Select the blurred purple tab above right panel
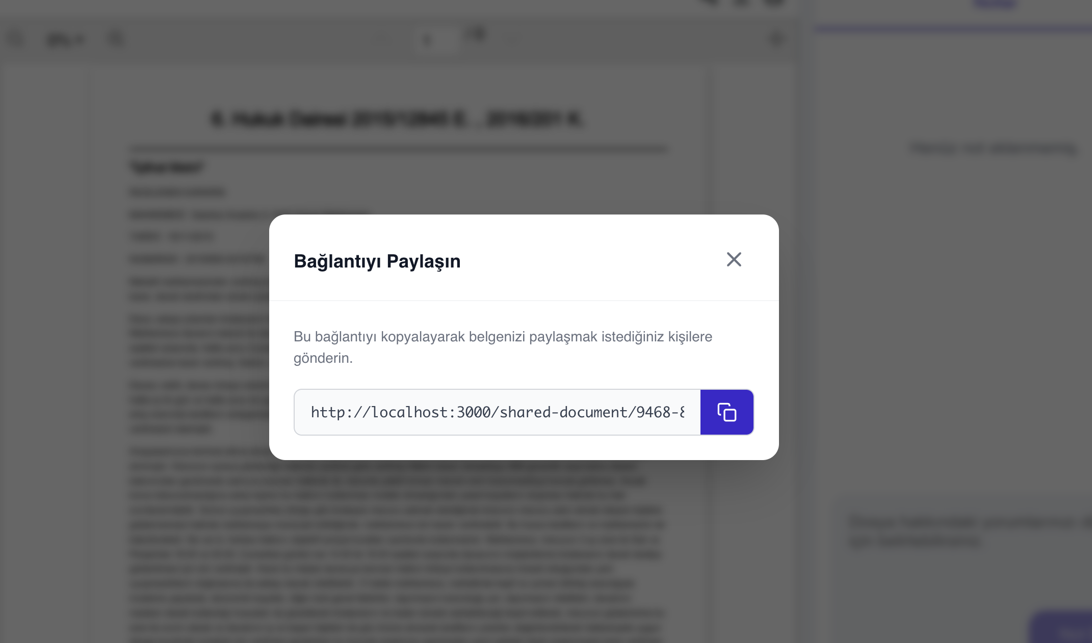This screenshot has width=1092, height=643. tap(995, 4)
